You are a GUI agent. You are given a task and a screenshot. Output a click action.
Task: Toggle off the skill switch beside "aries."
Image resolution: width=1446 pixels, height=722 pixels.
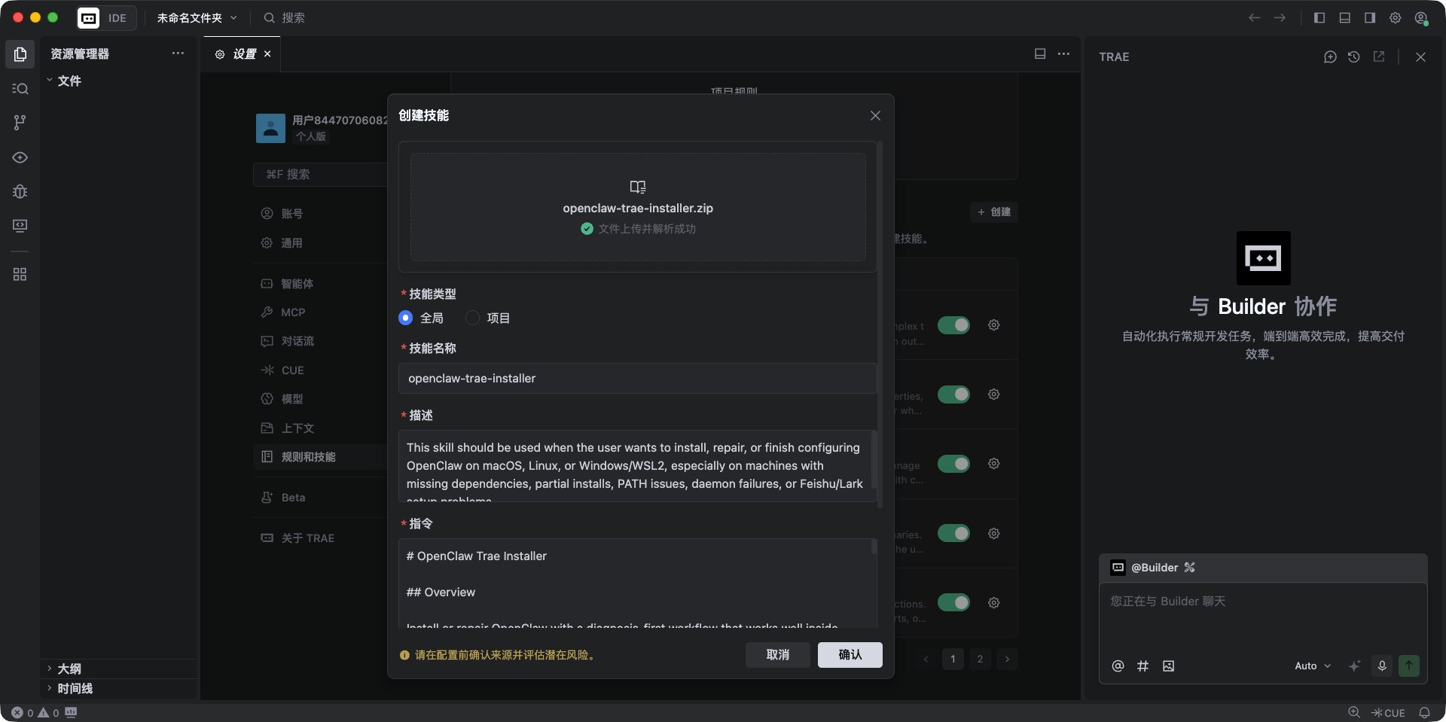click(x=954, y=533)
